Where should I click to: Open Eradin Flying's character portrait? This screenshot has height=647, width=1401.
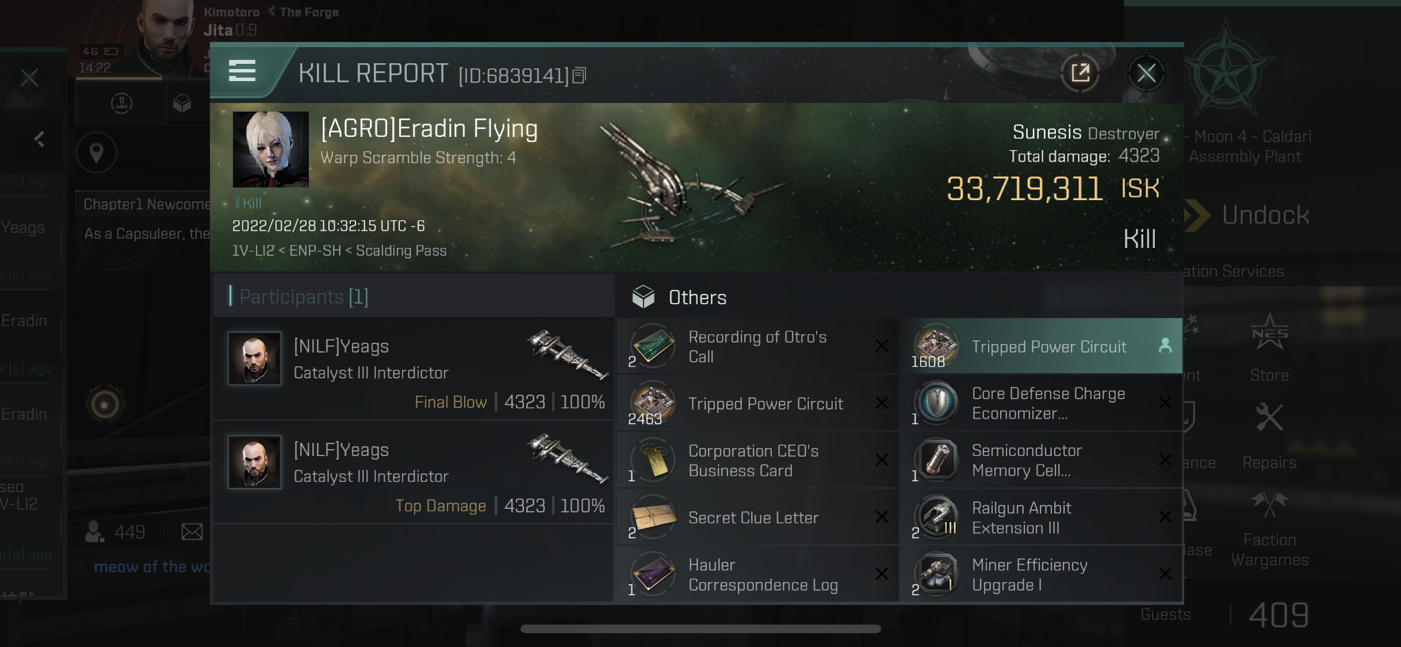pos(270,150)
